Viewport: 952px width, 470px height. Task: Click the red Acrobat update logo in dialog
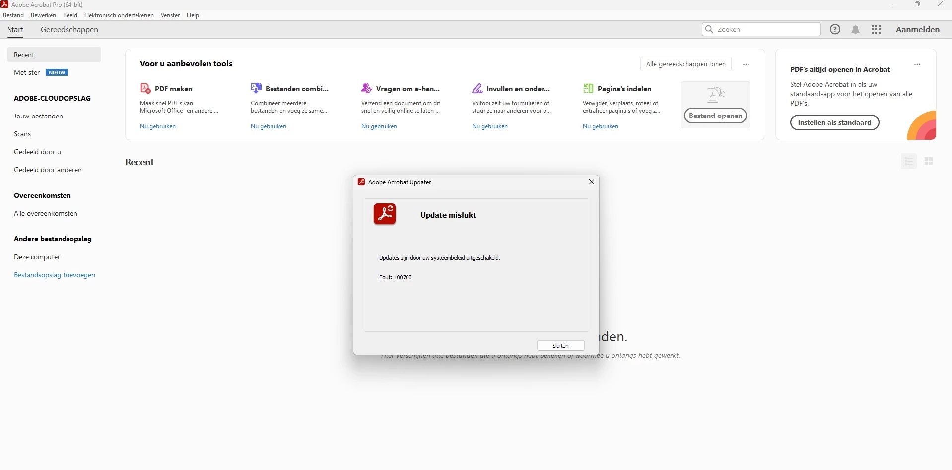tap(385, 214)
